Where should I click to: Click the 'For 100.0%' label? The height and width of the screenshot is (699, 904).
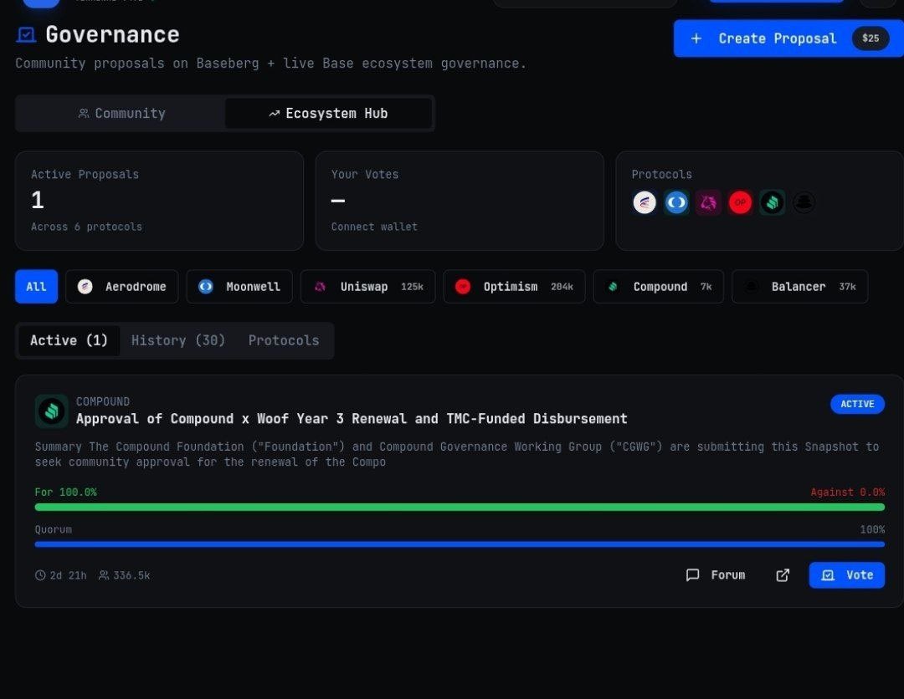pyautogui.click(x=66, y=492)
